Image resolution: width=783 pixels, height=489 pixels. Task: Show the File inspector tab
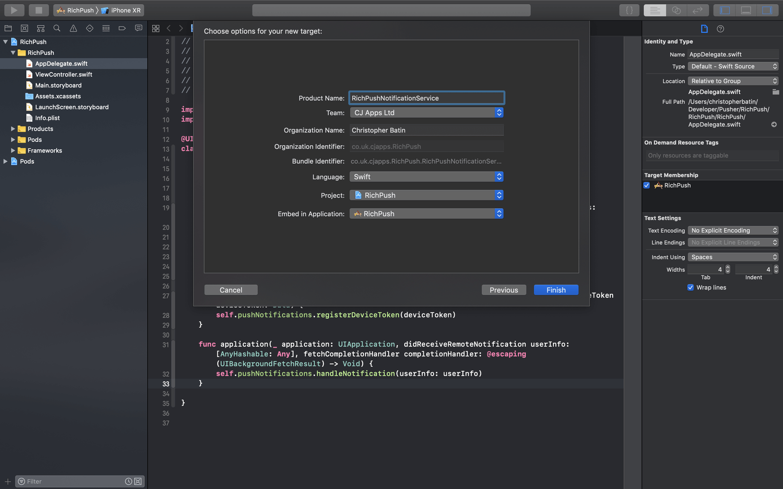point(704,29)
